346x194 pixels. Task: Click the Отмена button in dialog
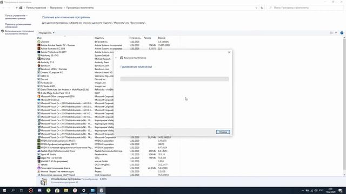coord(223,131)
